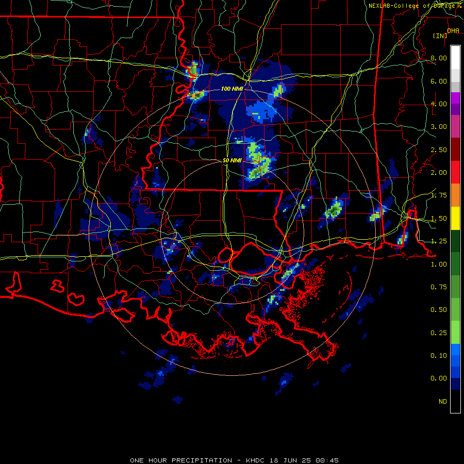This screenshot has height=464, width=464.
Task: Select the darkest green swatch near 1.25
Action: [x=455, y=241]
